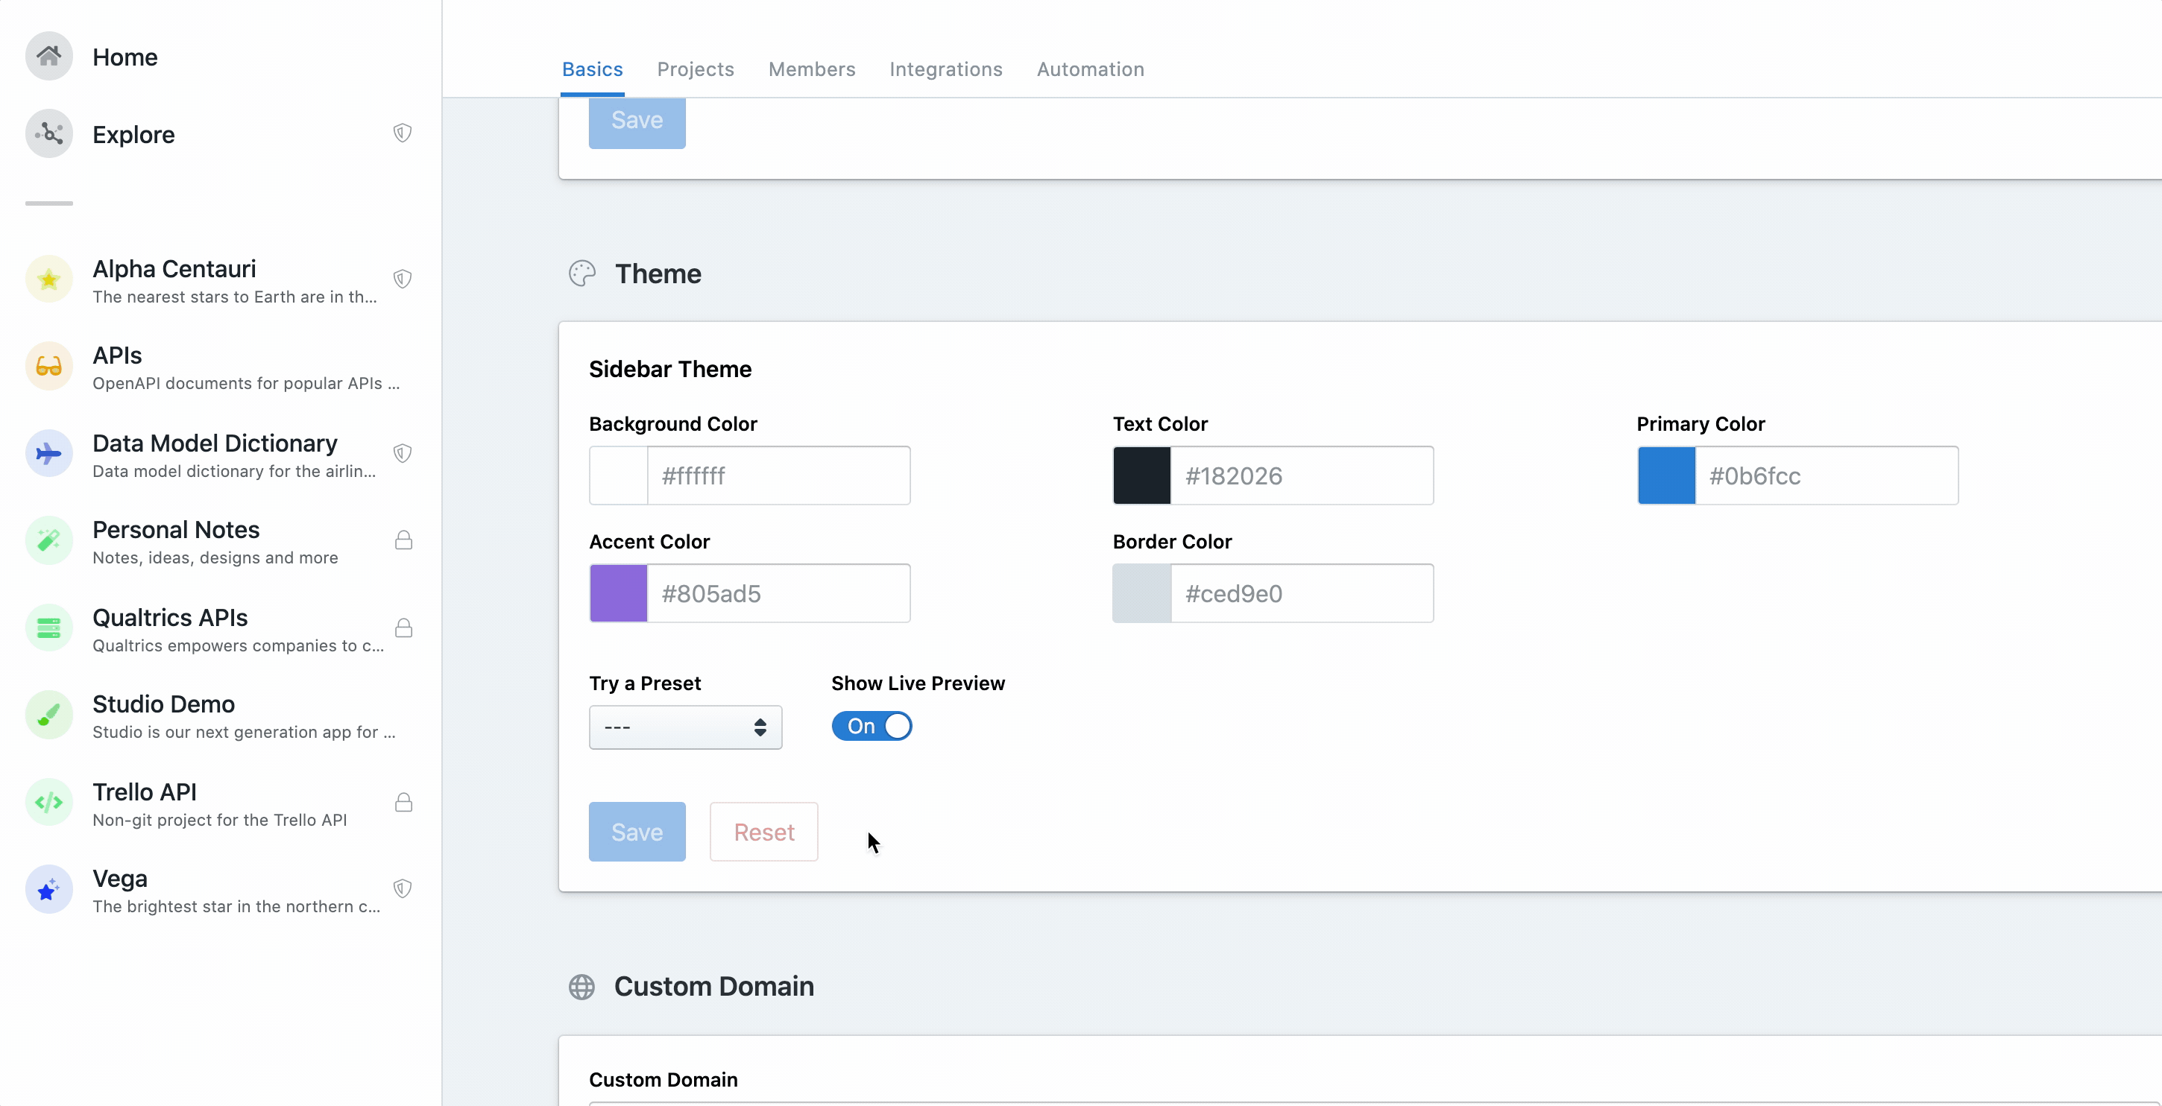Click the Qualtrics APIs server icon
Viewport: 2162px width, 1106px height.
point(48,628)
